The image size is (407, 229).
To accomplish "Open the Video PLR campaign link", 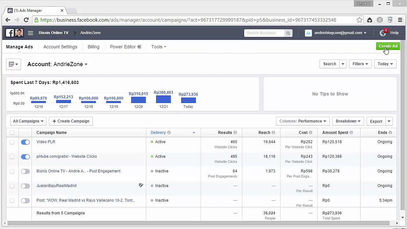I will pos(46,142).
